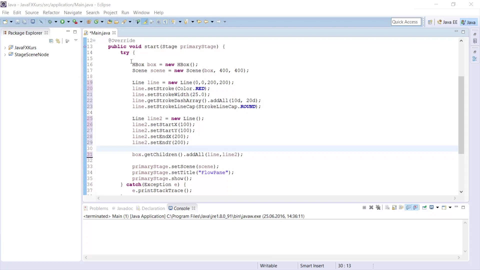This screenshot has height=270, width=480.
Task: Click the Save All toolbar icon
Action: tap(24, 22)
